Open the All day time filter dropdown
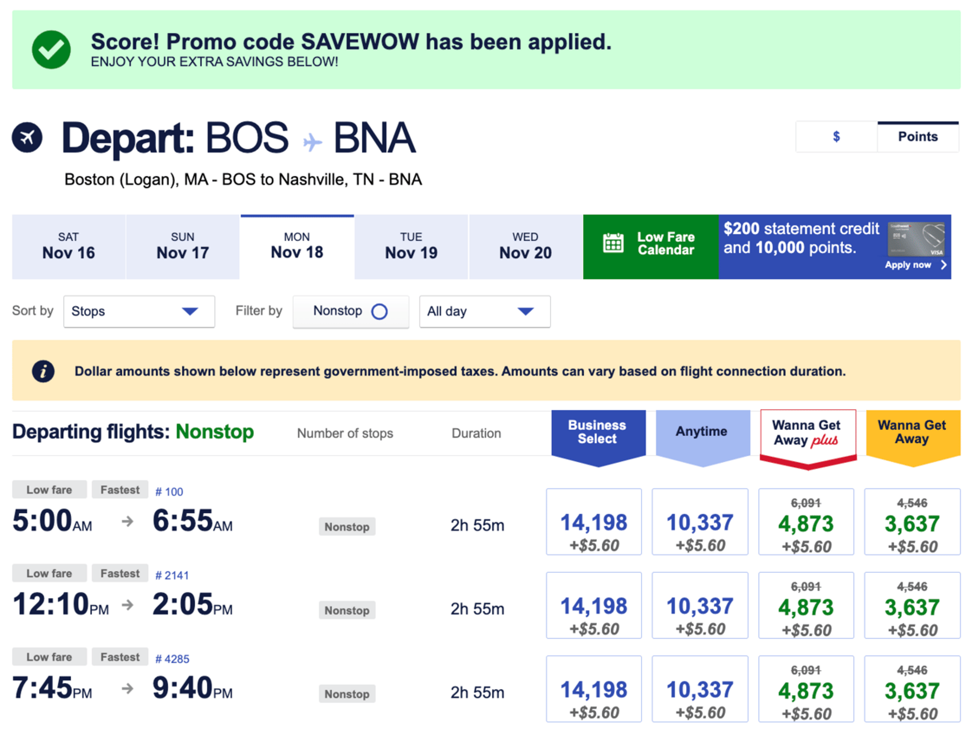 [x=485, y=312]
